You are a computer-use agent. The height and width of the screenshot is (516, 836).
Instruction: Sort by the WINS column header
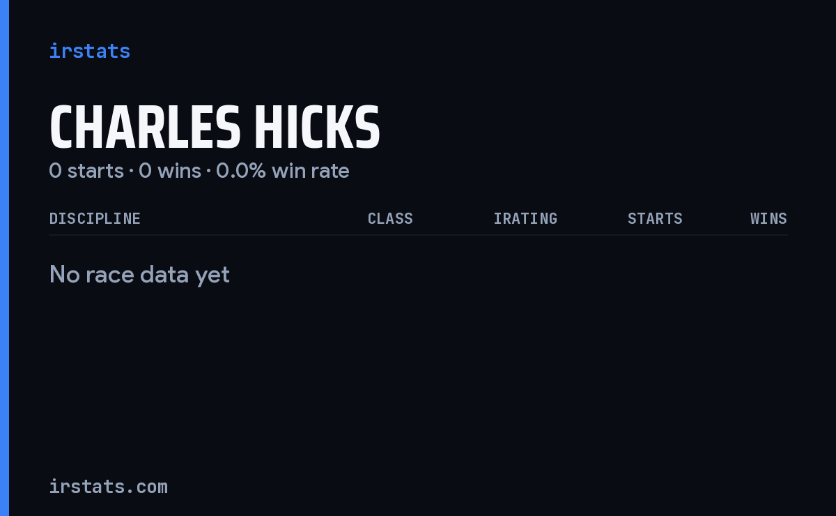(768, 218)
